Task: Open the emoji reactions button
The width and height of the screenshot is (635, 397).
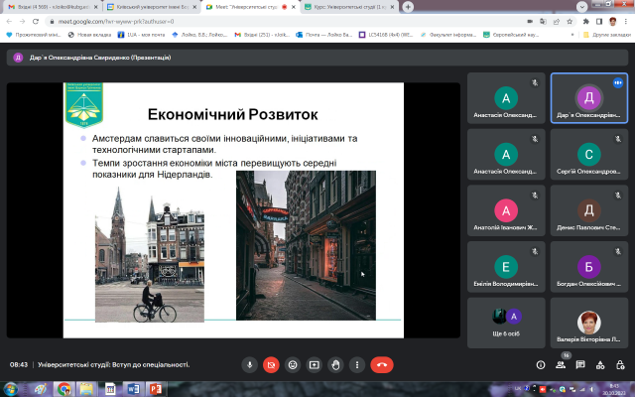Action: (294, 364)
